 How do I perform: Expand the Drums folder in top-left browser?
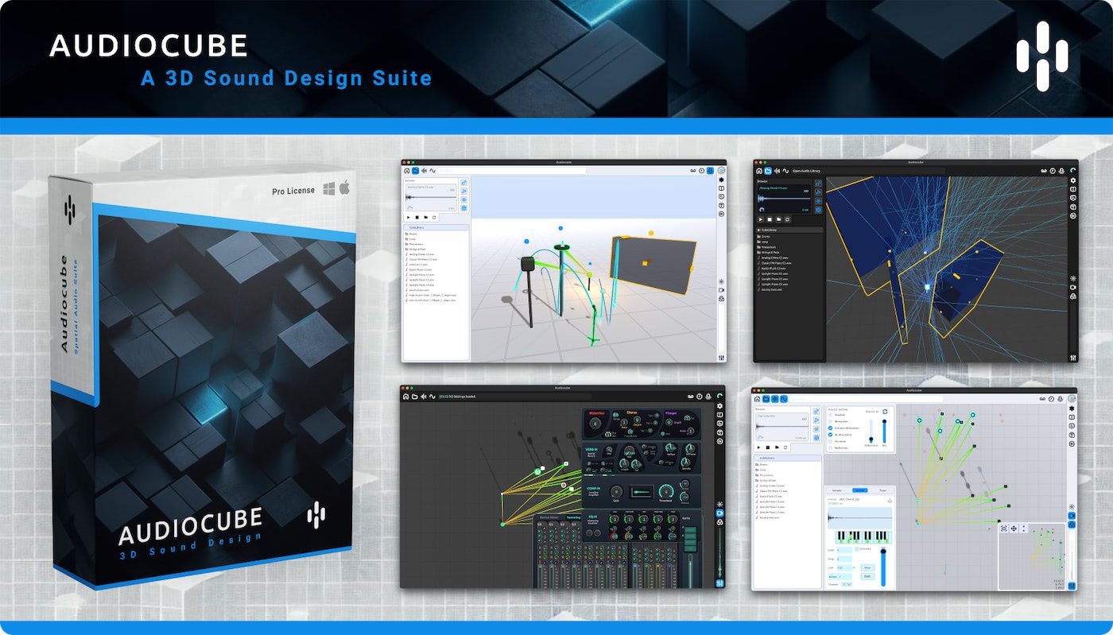pyautogui.click(x=411, y=234)
